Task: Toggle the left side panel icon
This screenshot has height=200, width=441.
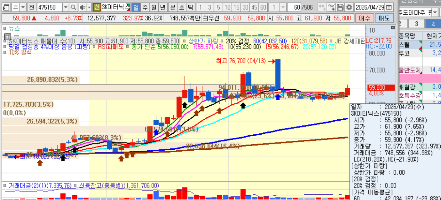Action: click(x=6, y=7)
